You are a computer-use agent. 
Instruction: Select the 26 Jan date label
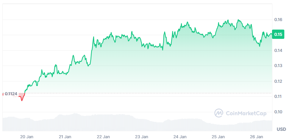(257, 137)
